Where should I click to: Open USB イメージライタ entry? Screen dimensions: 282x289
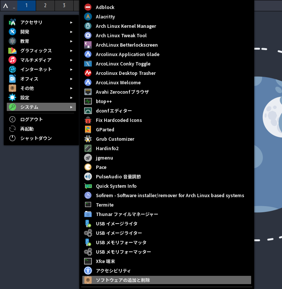click(167, 224)
